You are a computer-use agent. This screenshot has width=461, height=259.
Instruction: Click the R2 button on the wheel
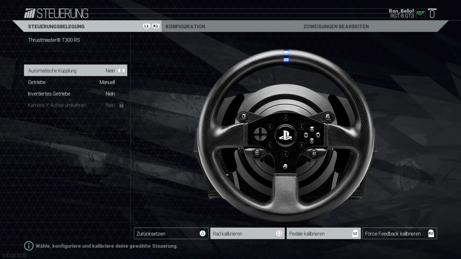point(328,117)
